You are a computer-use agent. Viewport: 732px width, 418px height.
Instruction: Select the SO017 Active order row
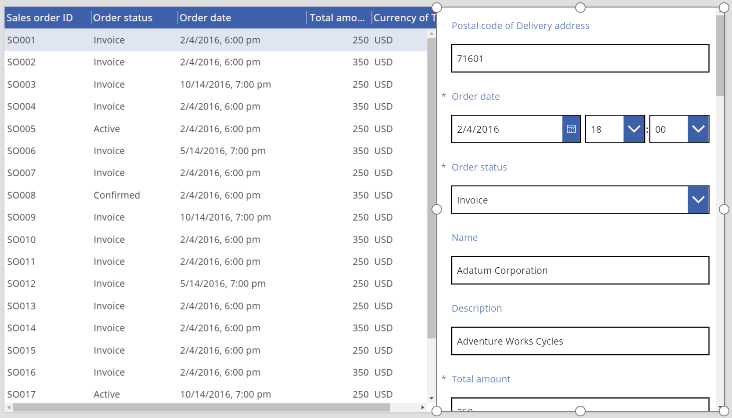[x=176, y=394]
